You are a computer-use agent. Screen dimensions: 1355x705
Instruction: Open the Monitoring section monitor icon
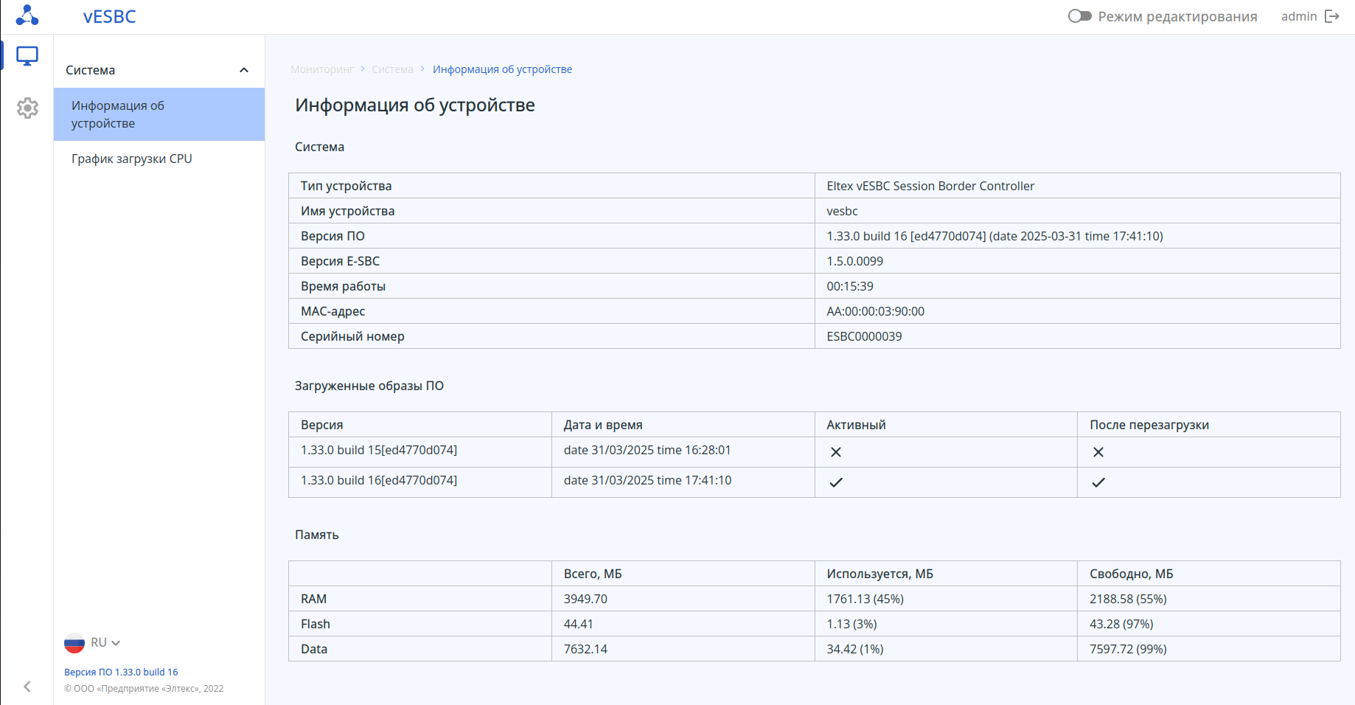tap(27, 56)
